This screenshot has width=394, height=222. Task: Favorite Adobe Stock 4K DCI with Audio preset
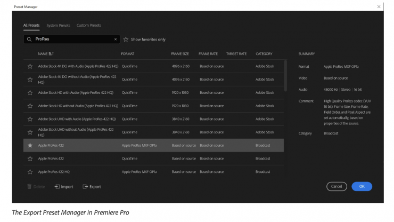(x=30, y=66)
